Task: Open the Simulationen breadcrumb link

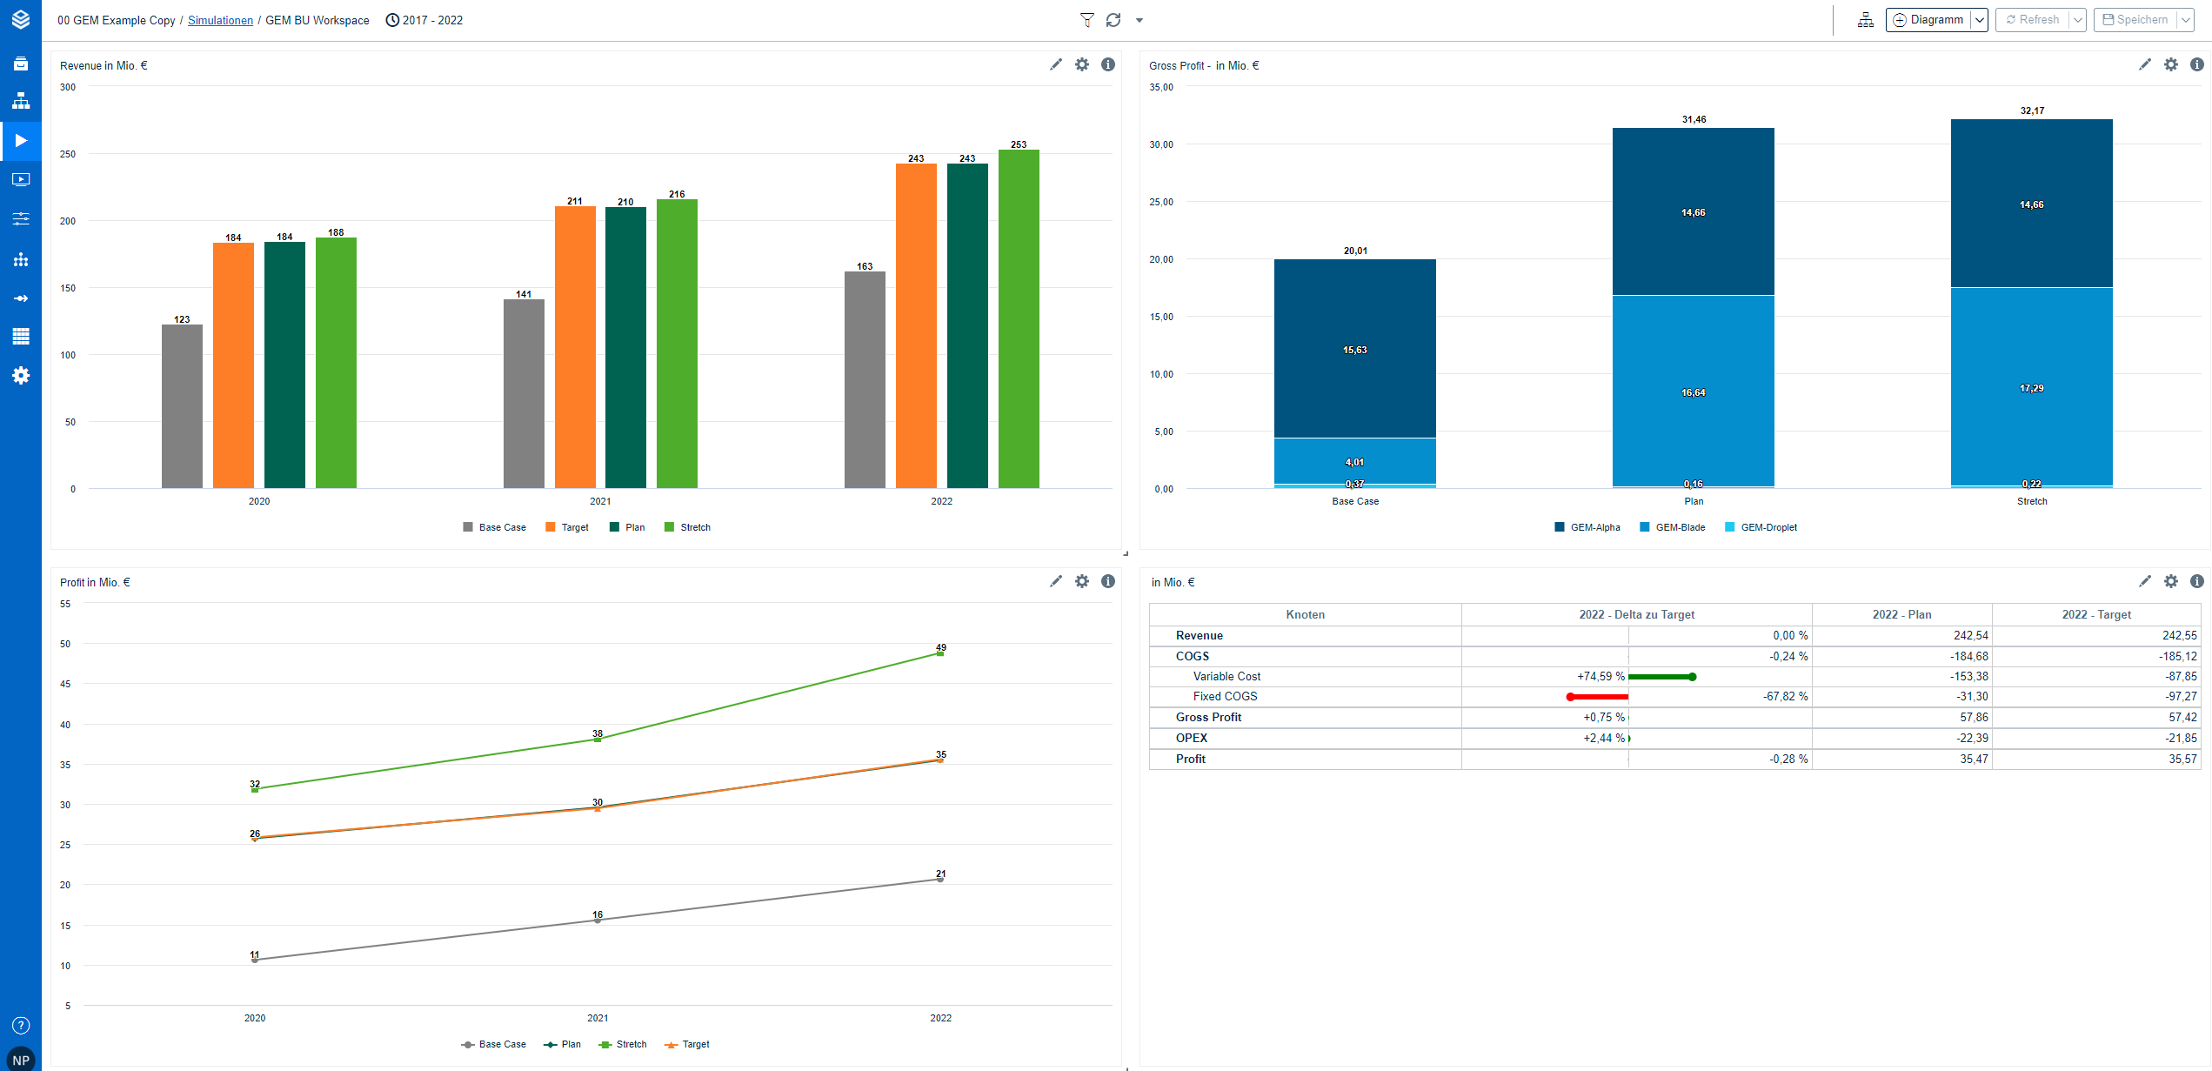Action: coord(220,20)
